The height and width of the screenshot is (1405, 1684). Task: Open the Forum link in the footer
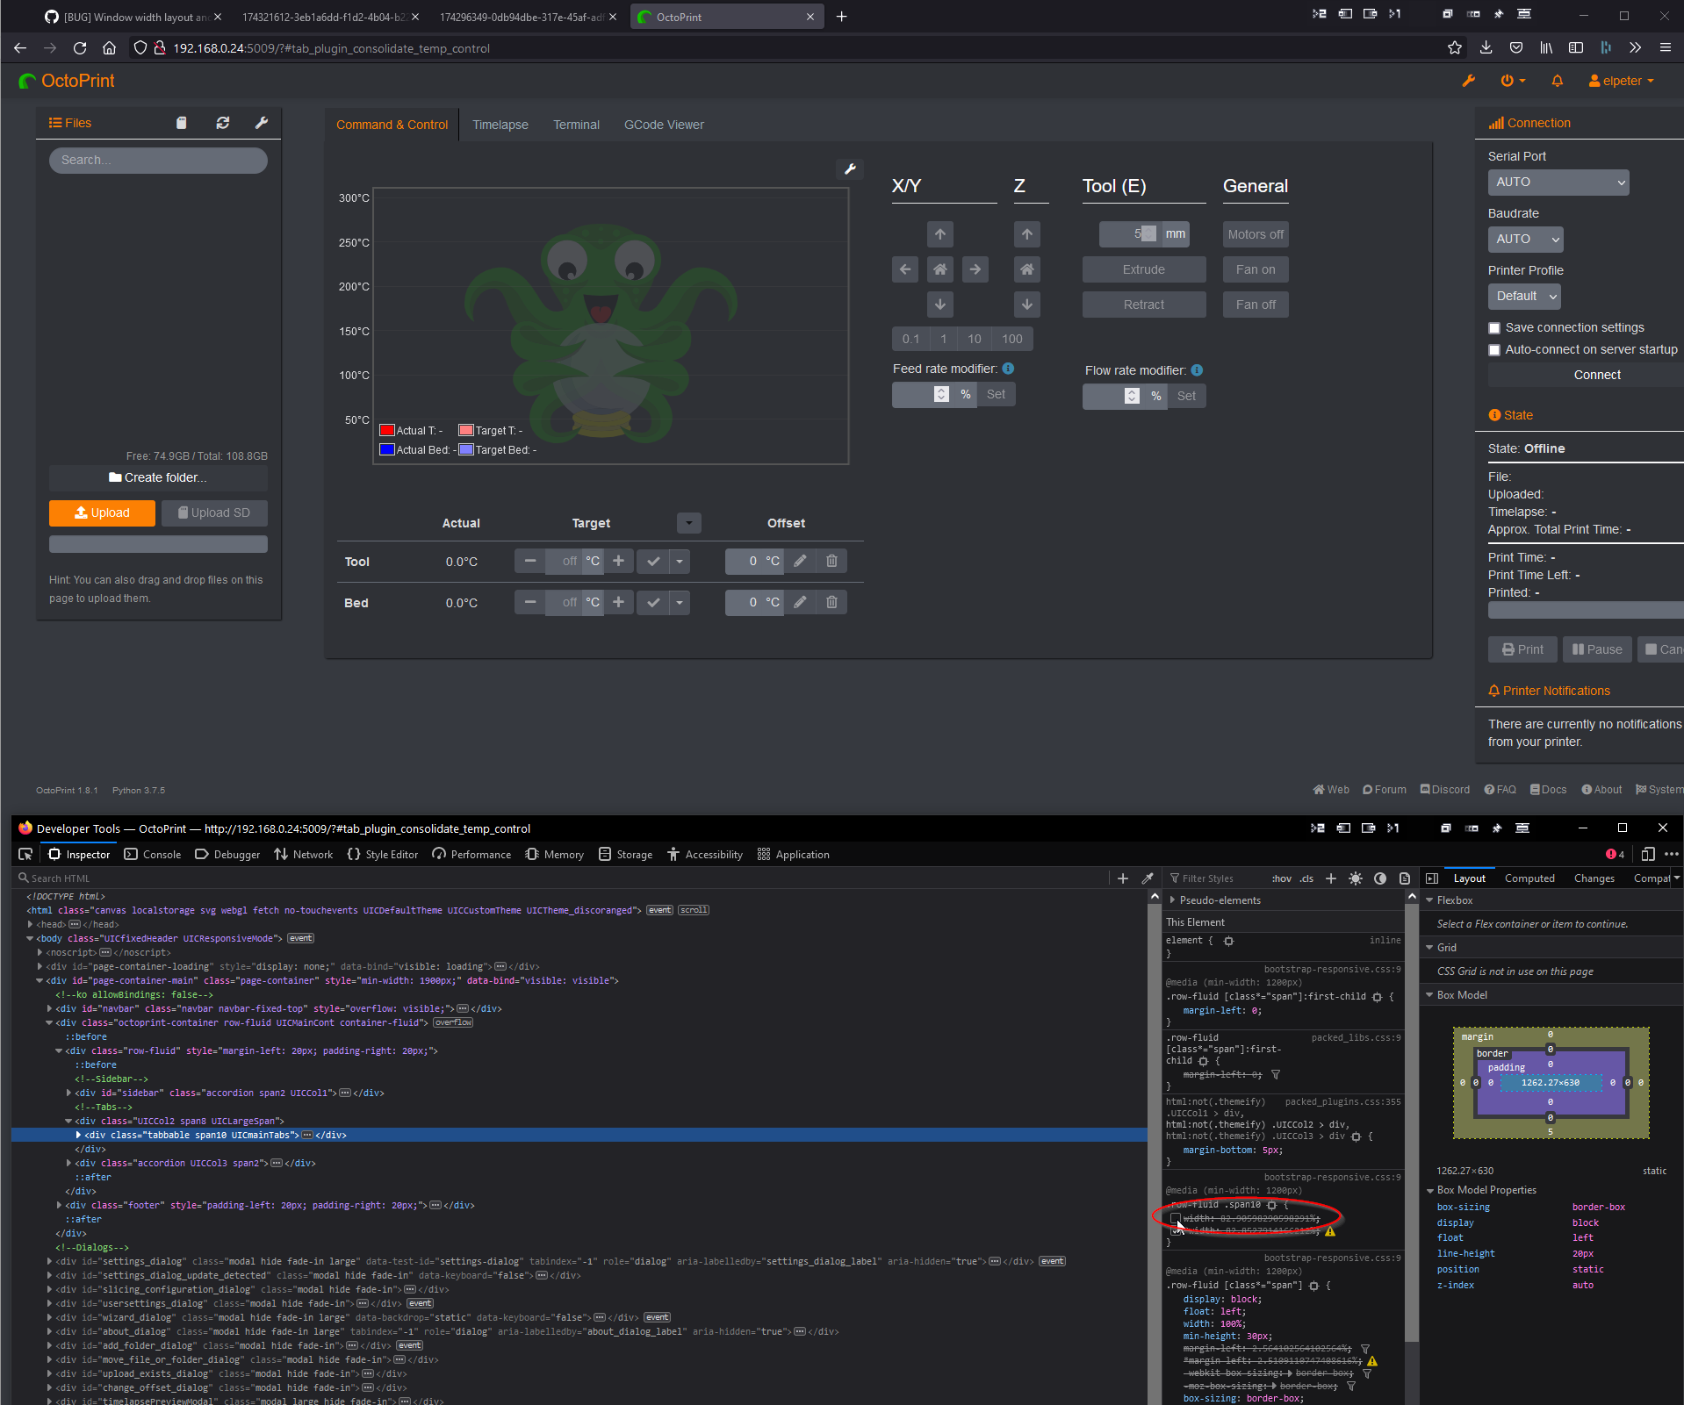1385,789
